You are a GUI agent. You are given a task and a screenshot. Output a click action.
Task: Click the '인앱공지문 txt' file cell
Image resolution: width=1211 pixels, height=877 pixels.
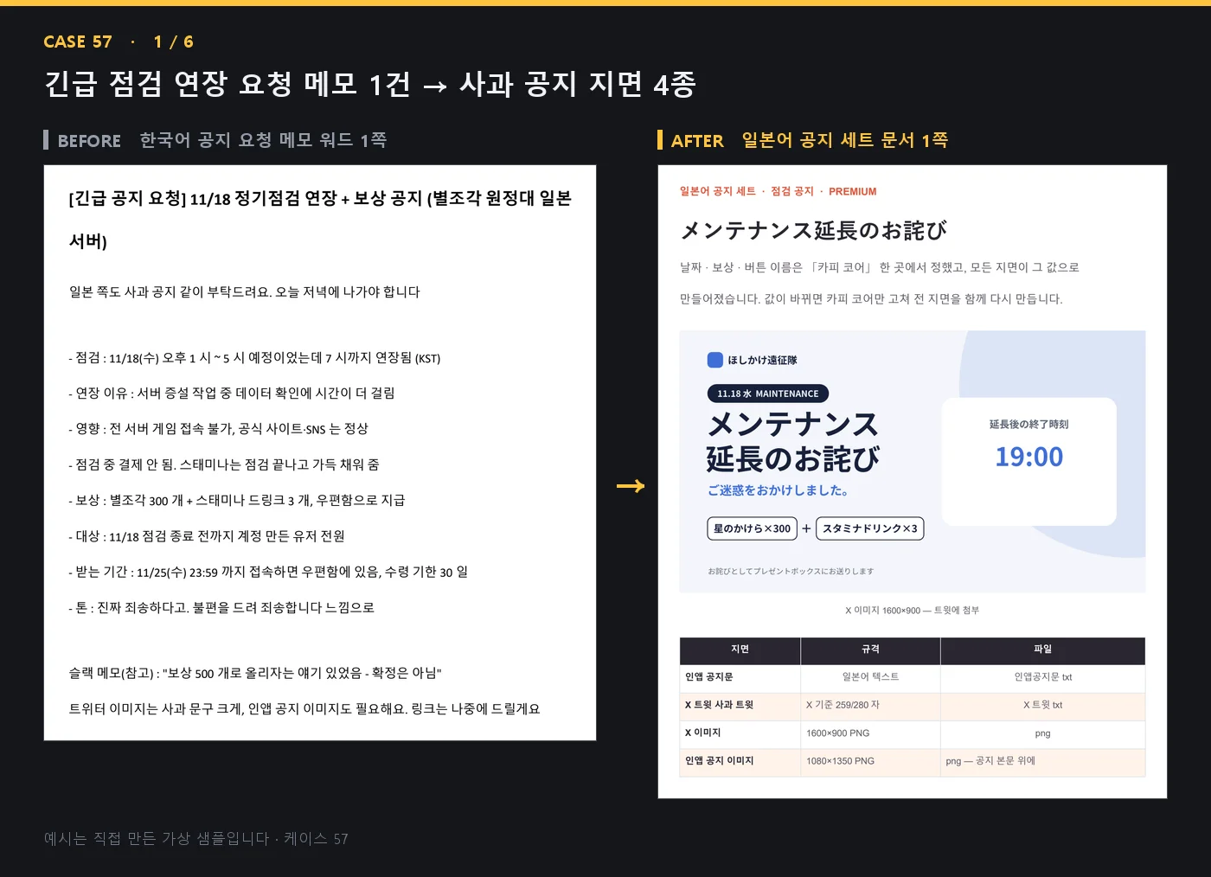pyautogui.click(x=1042, y=677)
